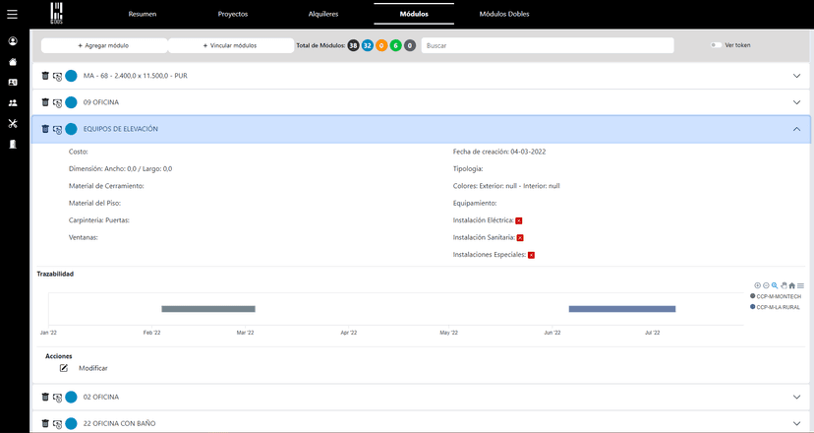Click trash icon for EQUIPOS DE ELEVACIÓN
Screen dimensions: 814x433
tap(45, 129)
